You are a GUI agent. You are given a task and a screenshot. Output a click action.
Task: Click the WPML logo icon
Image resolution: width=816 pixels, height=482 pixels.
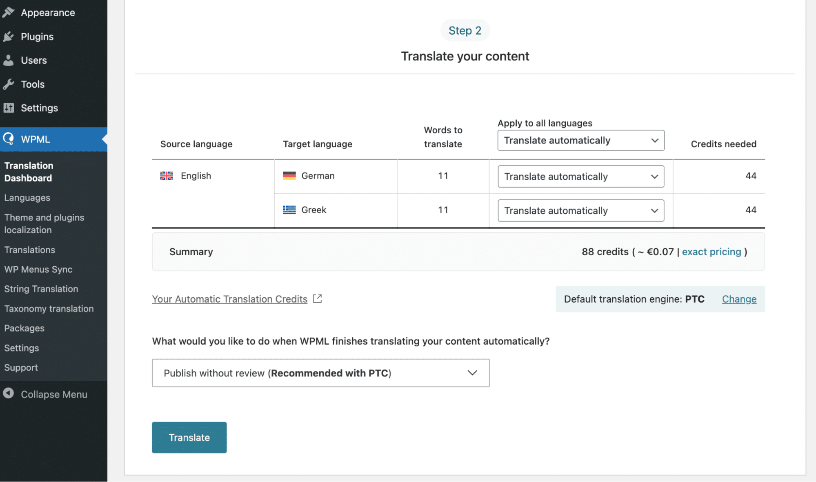click(x=8, y=139)
